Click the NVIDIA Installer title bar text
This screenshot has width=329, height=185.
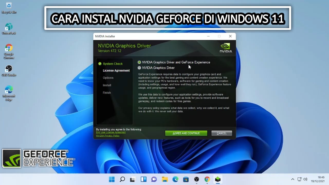[x=105, y=36]
